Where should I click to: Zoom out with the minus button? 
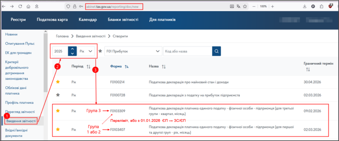[254, 7]
